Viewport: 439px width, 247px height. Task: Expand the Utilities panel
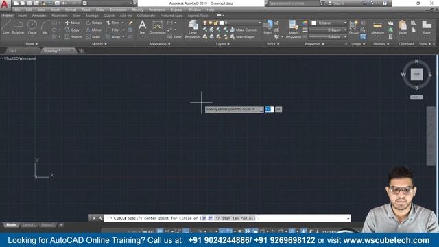point(381,44)
